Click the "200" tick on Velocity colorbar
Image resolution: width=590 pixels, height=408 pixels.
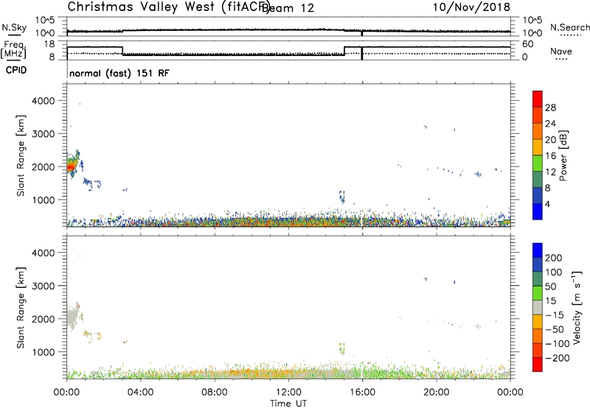tap(554, 258)
